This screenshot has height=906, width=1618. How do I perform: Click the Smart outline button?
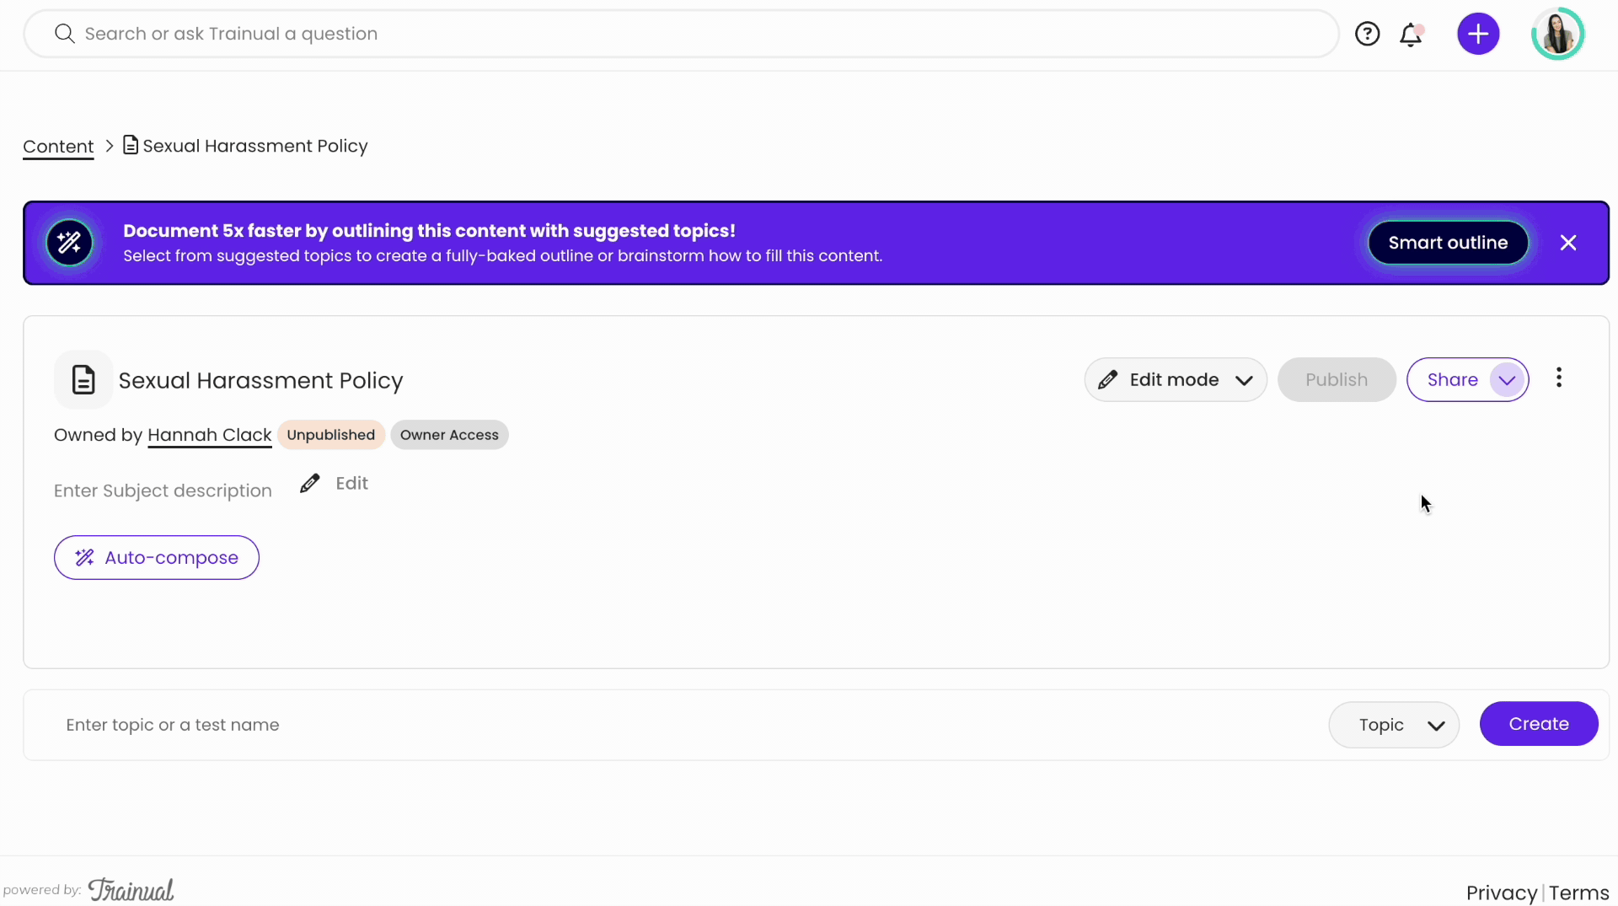[1447, 243]
